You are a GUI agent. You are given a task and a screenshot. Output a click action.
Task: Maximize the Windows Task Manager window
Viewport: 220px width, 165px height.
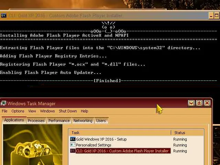(x=199, y=103)
